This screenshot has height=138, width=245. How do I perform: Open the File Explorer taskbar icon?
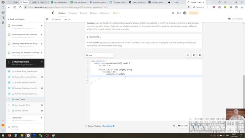point(22,135)
